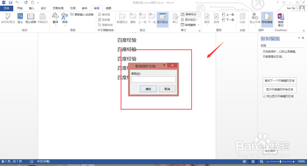This screenshot has width=307, height=166.
Task: Go to 下一条 next comment
Action: (152, 18)
